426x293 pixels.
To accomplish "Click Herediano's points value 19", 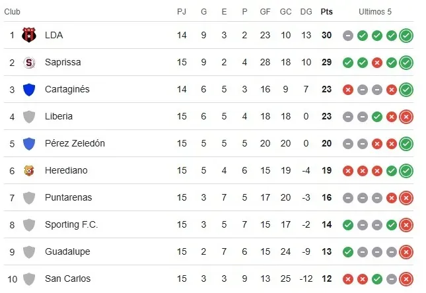I will [326, 170].
